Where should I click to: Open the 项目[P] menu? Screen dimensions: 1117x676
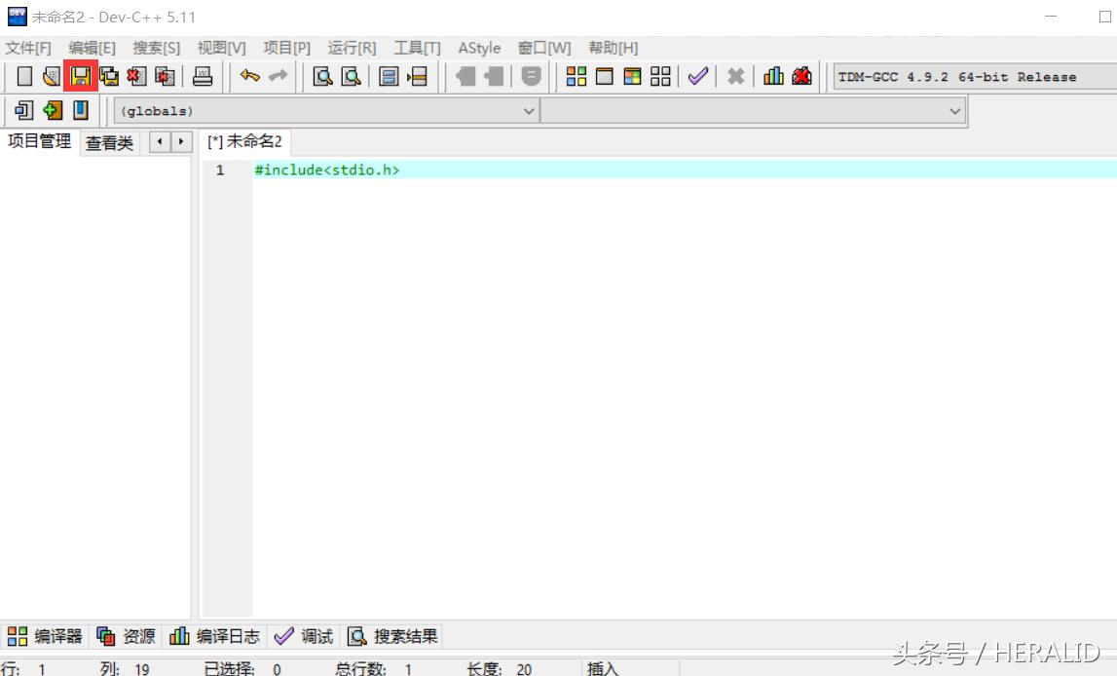click(x=287, y=48)
